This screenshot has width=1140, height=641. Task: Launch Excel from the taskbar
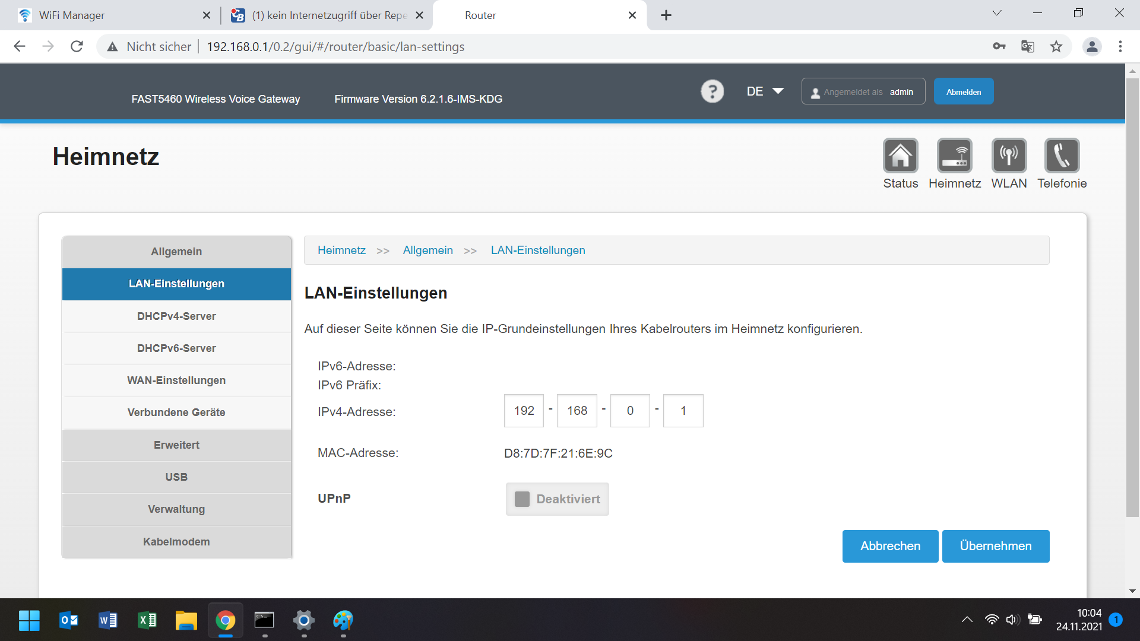[x=147, y=621]
